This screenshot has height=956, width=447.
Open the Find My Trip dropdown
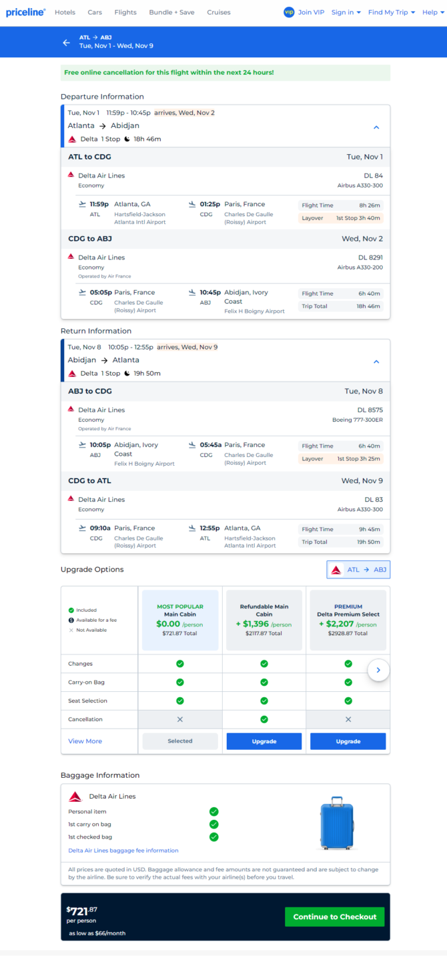click(x=392, y=12)
